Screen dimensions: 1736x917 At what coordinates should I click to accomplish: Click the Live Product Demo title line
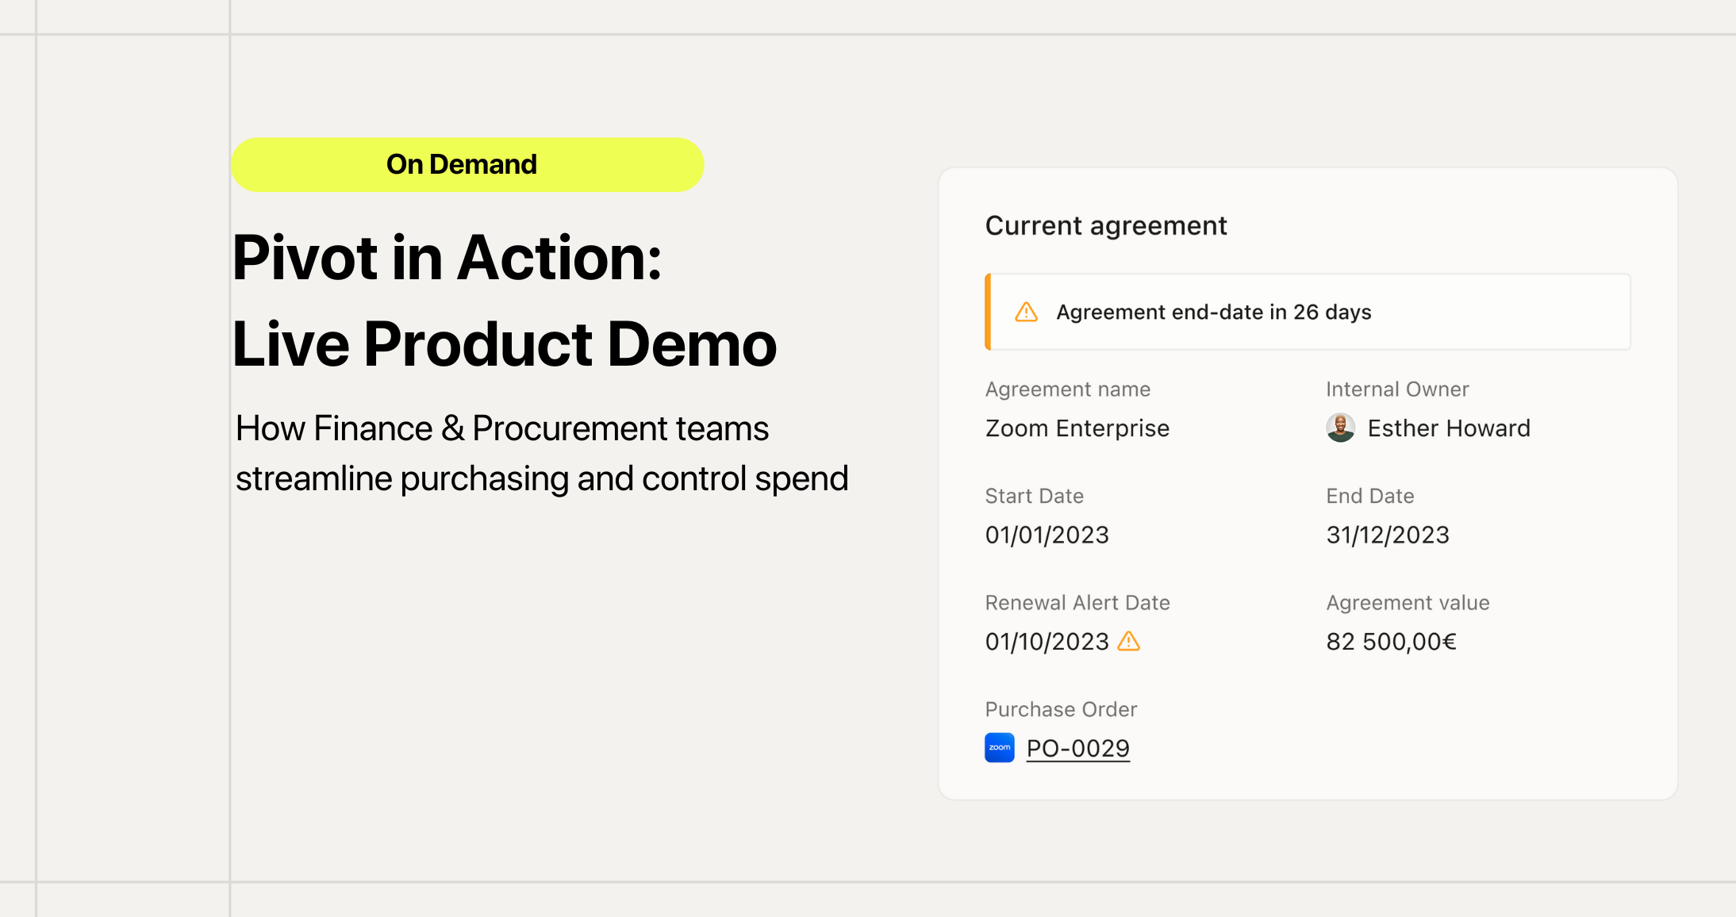pos(504,344)
